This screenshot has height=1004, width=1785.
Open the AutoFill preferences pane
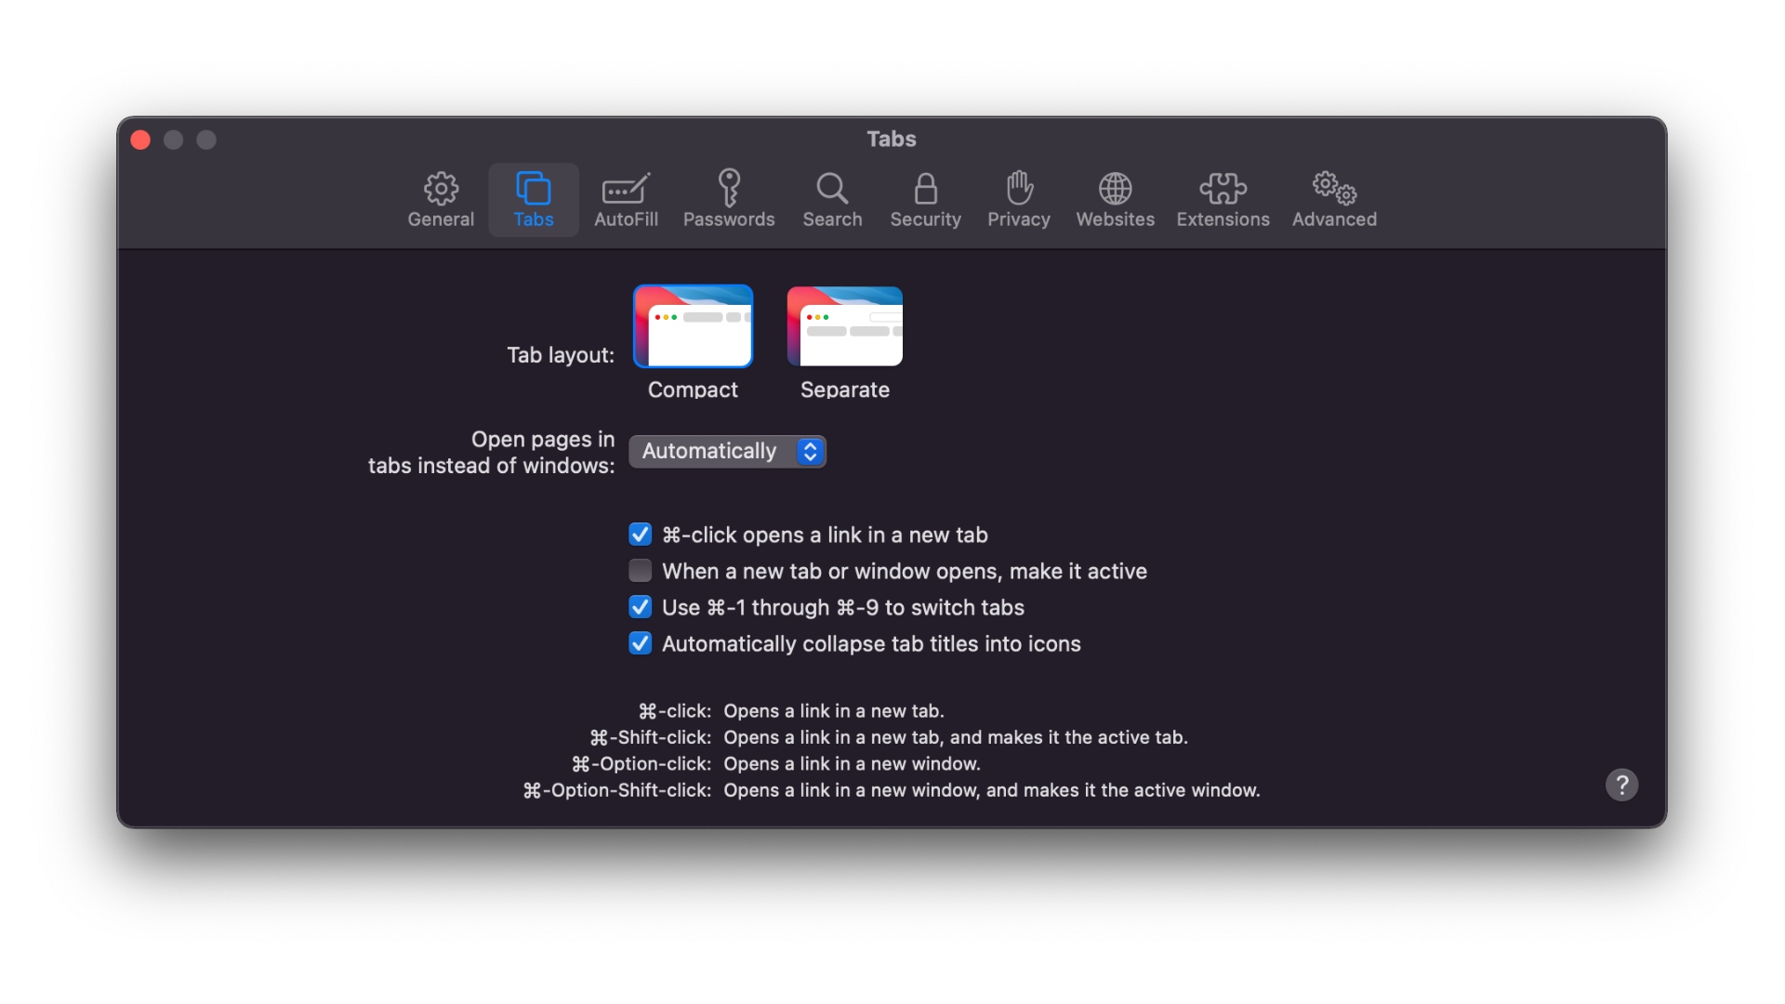pos(626,199)
